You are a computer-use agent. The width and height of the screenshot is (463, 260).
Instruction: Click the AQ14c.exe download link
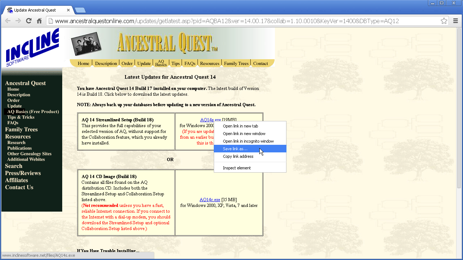(210, 200)
